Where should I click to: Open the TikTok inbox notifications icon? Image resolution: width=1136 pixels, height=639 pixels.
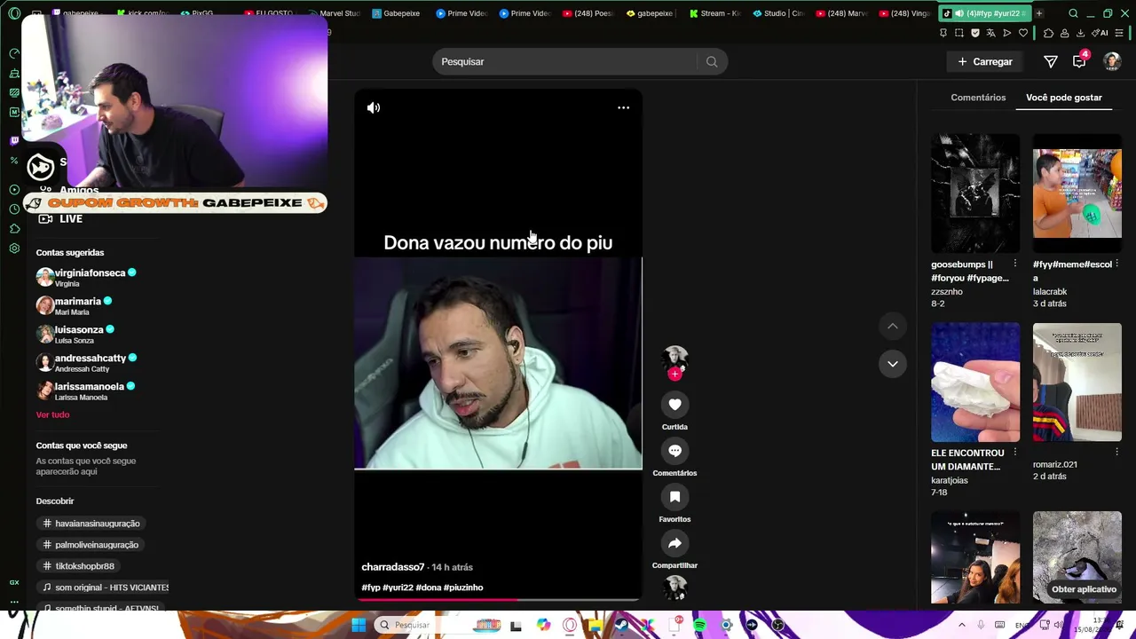1079,62
